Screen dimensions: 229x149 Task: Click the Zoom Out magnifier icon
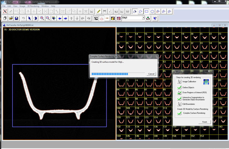48,18
